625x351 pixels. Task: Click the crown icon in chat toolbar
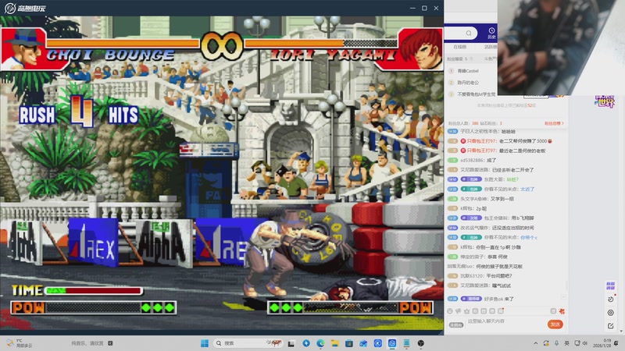[466, 311]
